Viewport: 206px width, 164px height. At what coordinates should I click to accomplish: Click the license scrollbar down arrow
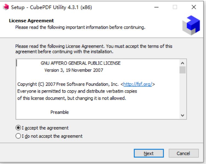[183, 115]
